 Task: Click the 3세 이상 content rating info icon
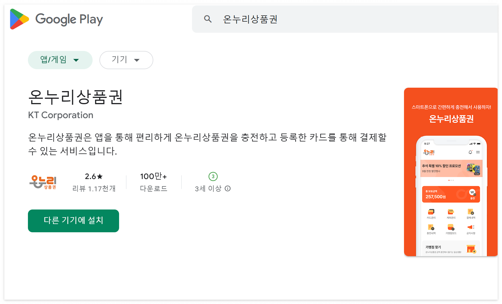click(227, 188)
